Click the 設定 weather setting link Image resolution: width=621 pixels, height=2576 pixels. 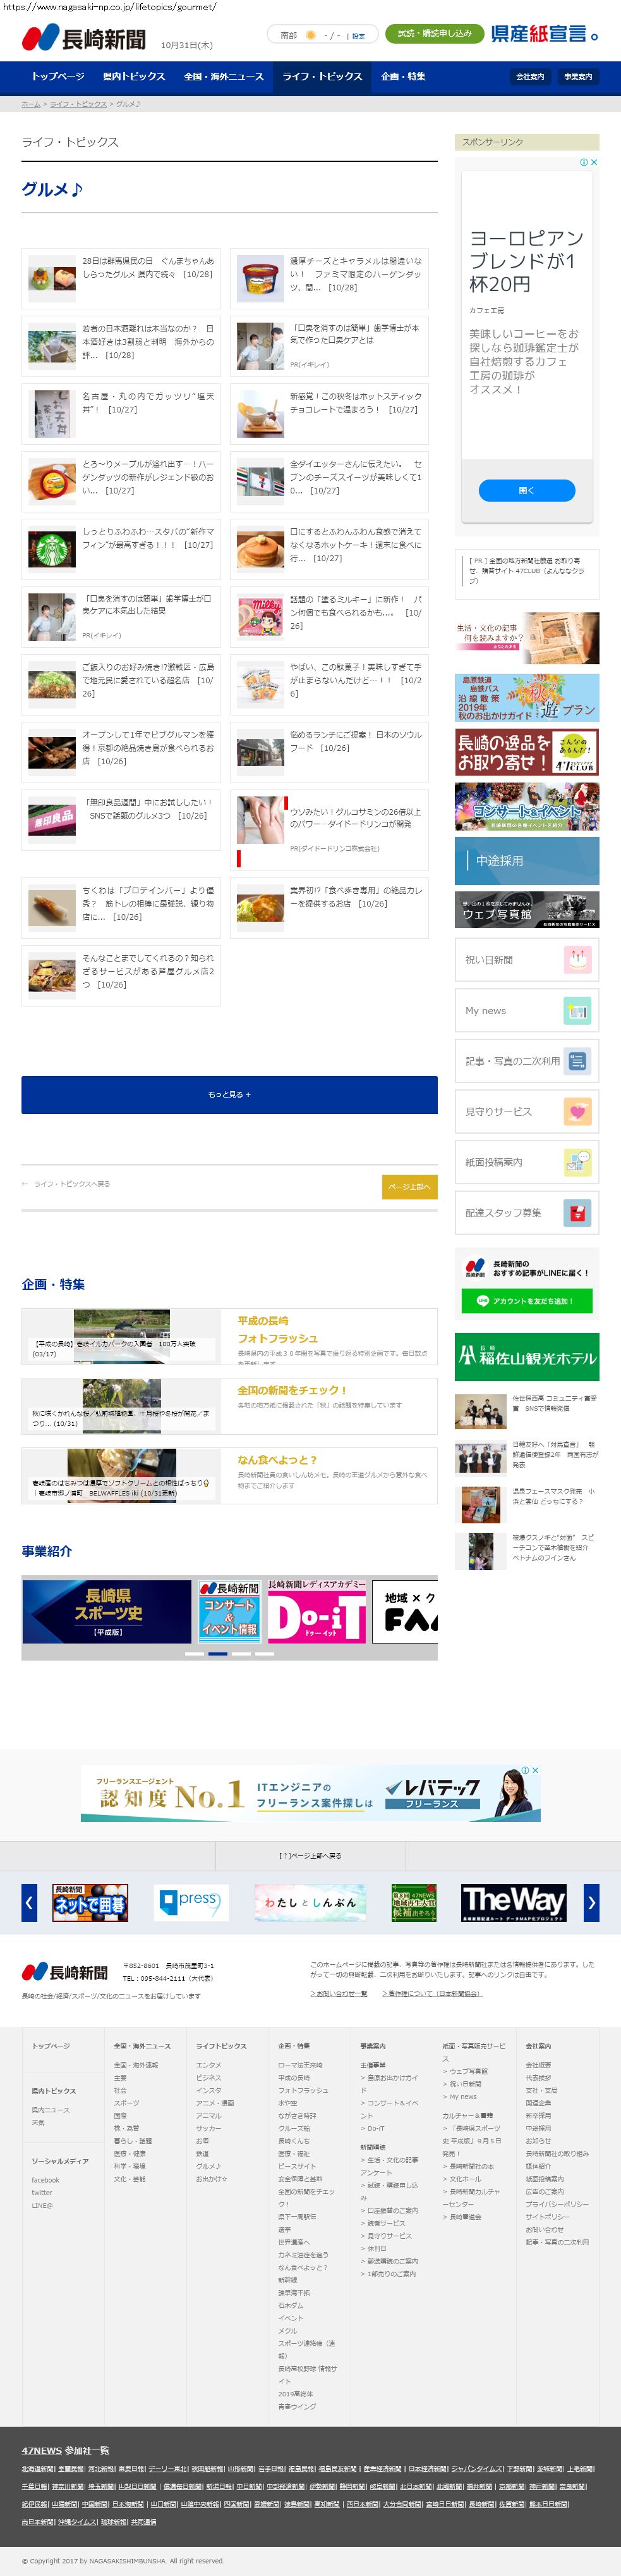[358, 36]
